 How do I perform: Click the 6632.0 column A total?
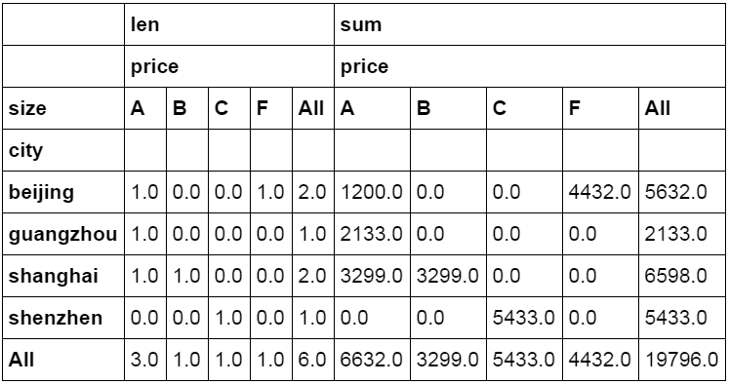372,360
